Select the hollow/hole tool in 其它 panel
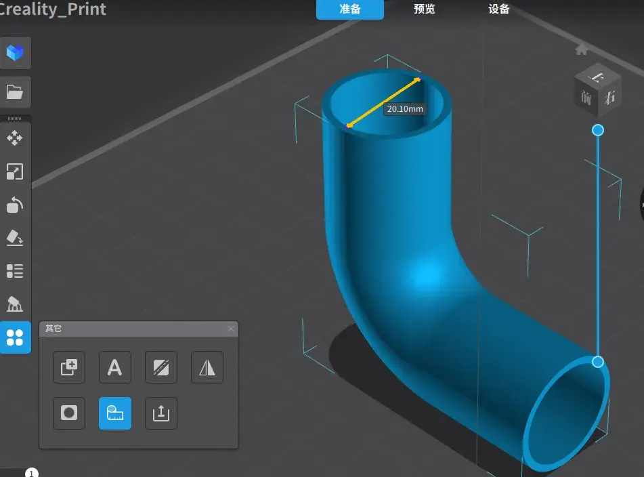The image size is (644, 477). [69, 413]
